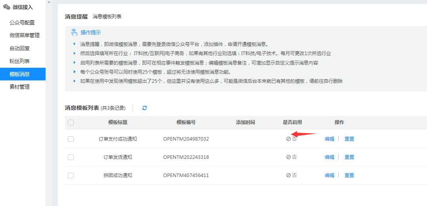Select the checkbox for 订单发货通知
This screenshot has height=206, width=427.
(71, 157)
